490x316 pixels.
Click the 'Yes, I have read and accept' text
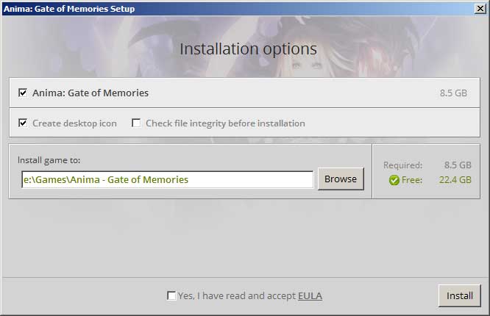237,295
